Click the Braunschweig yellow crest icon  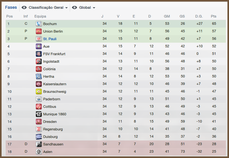[x=39, y=92]
